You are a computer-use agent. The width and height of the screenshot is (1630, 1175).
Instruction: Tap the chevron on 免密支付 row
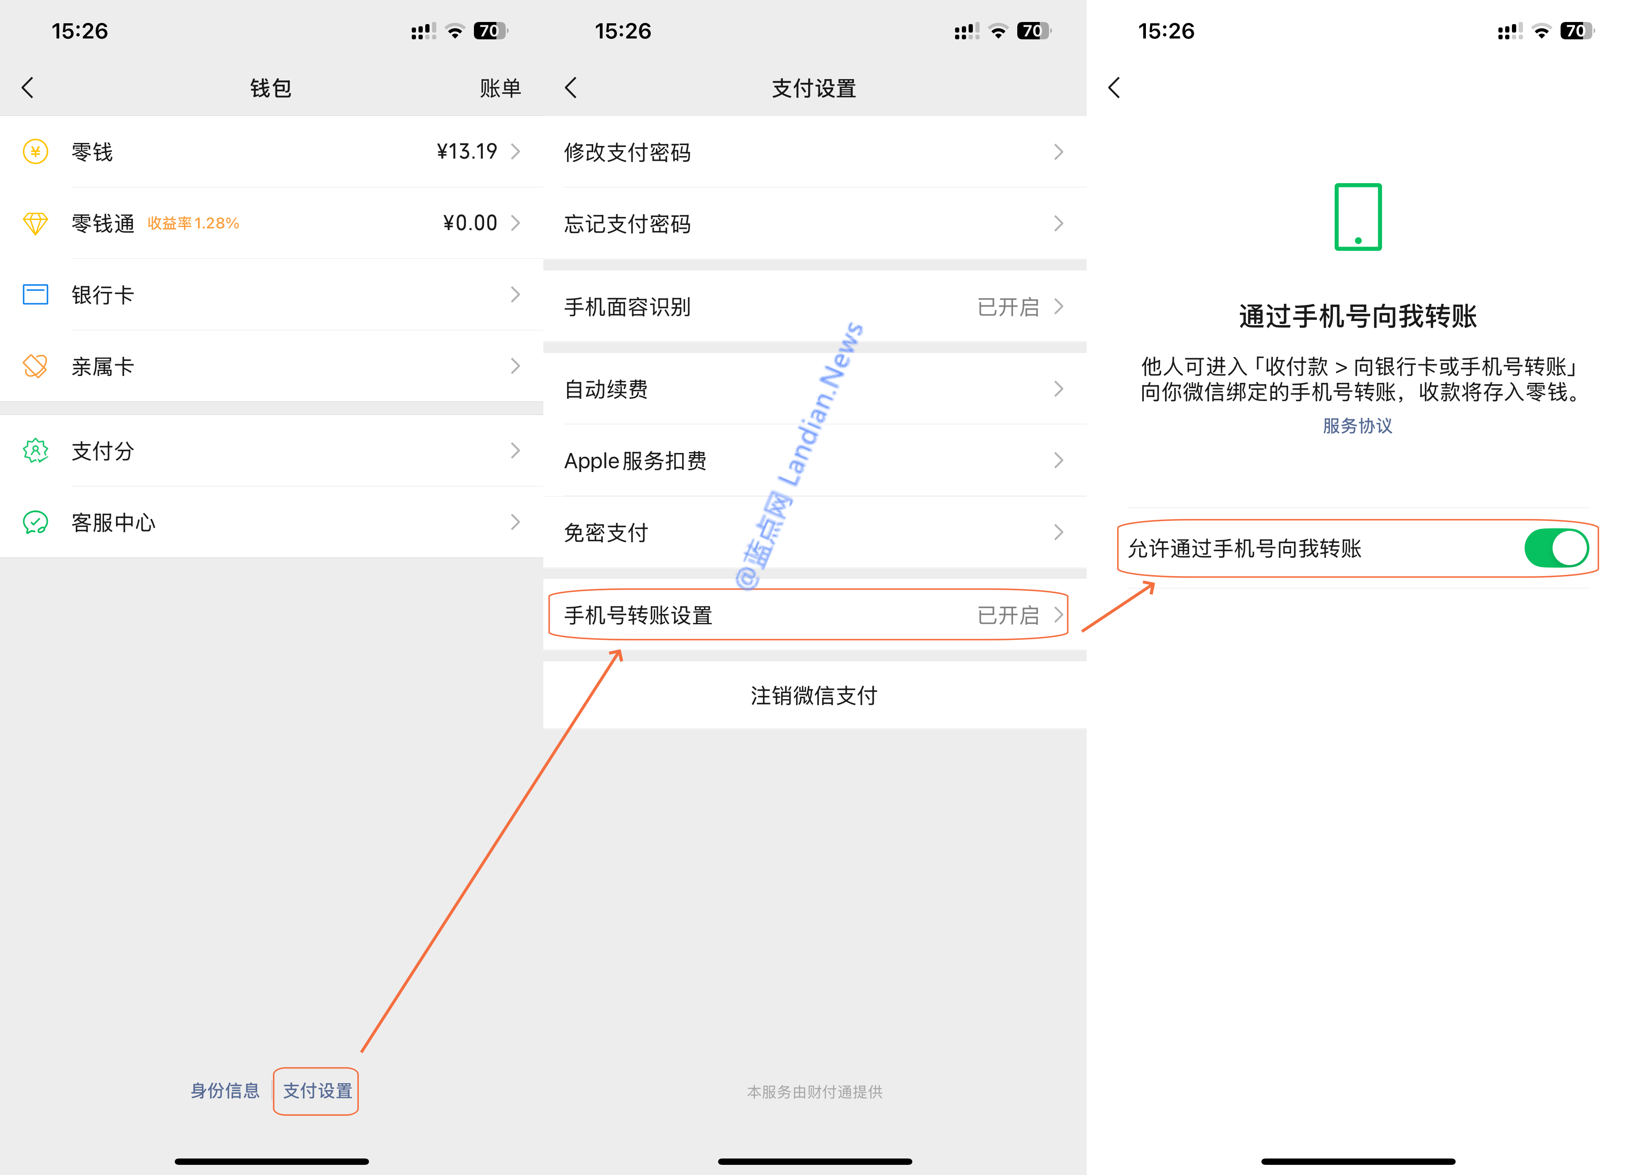pos(1059,532)
